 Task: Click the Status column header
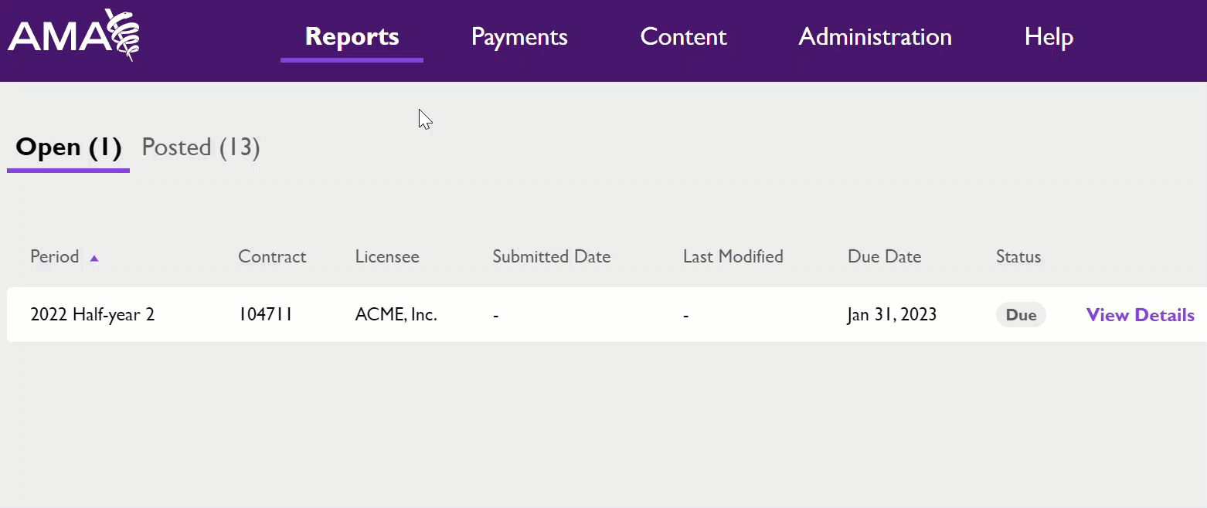[1018, 256]
